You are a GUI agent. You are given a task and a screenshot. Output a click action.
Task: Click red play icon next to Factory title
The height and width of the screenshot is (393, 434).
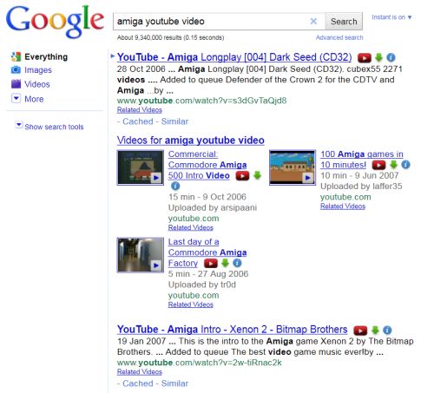pyautogui.click(x=211, y=263)
